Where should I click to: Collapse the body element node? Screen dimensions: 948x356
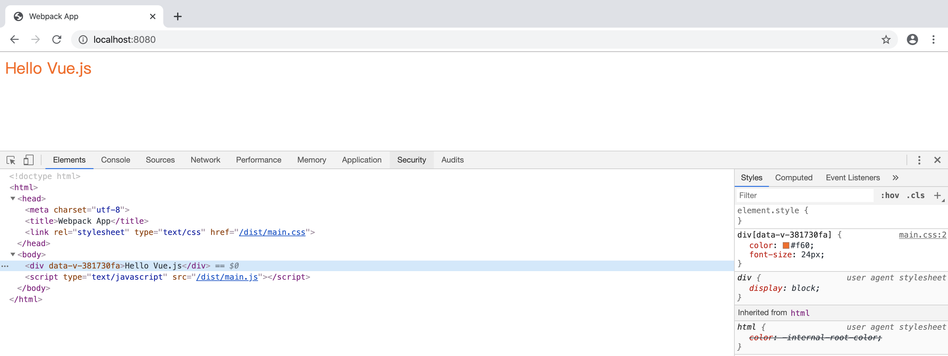(13, 254)
